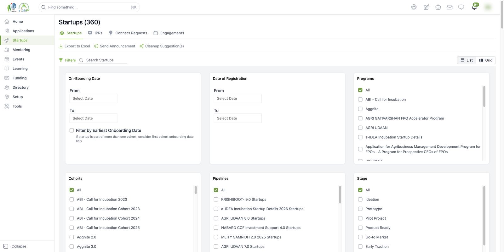Switch to Grid view
504x252 pixels.
tap(486, 60)
